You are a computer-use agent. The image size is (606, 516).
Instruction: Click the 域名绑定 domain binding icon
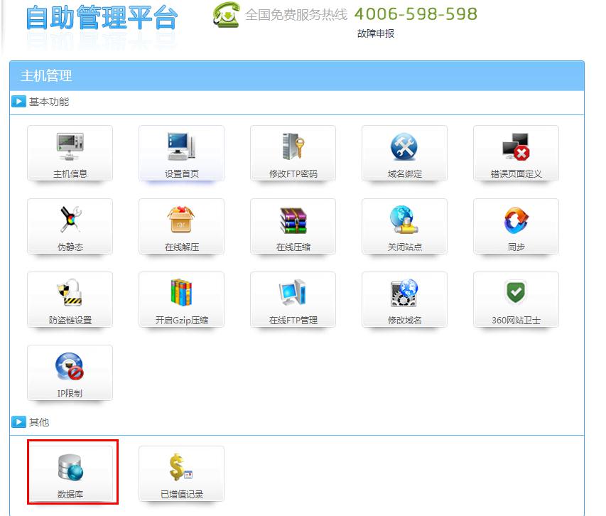coord(404,153)
